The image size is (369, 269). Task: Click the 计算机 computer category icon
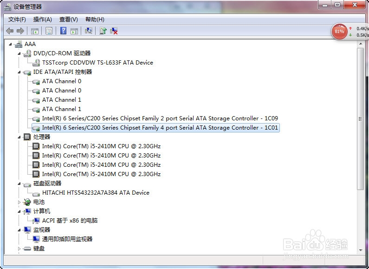click(27, 211)
